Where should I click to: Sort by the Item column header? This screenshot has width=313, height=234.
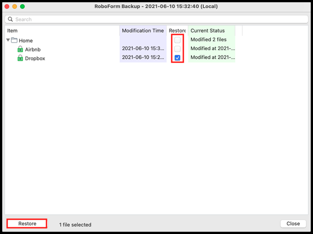tap(62, 30)
